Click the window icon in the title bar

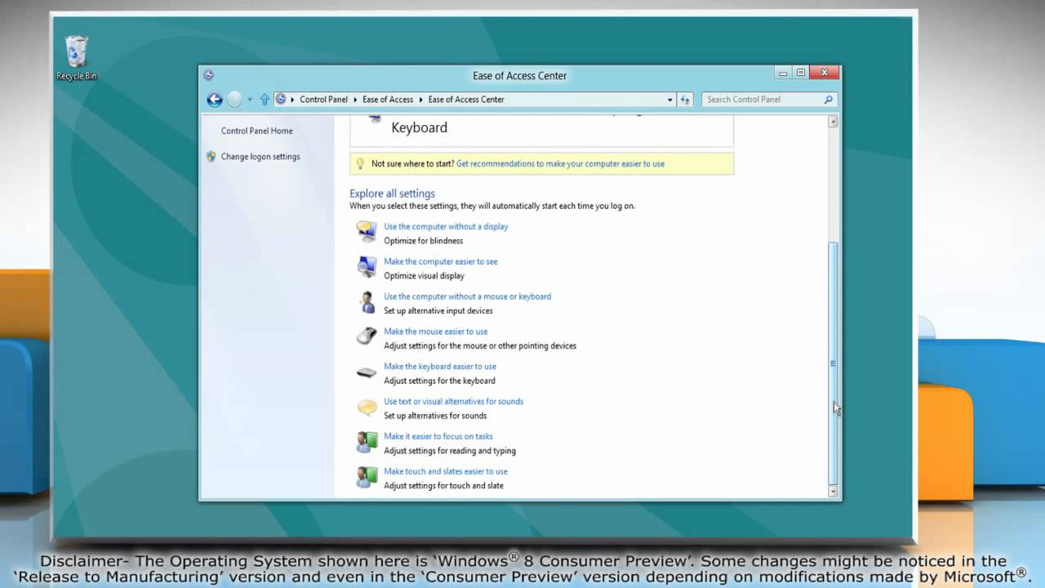pyautogui.click(x=208, y=75)
